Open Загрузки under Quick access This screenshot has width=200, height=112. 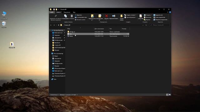click(57, 35)
